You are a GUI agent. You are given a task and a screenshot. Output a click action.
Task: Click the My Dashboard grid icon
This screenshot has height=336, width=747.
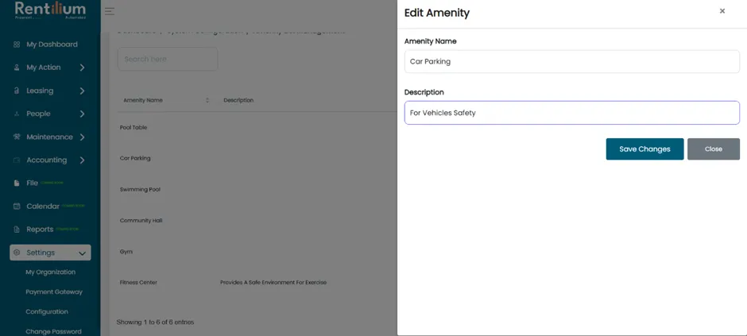17,44
